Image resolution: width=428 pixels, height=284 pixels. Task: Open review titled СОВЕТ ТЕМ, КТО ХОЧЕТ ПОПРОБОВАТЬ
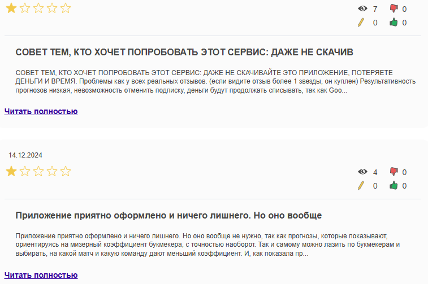tap(184, 53)
